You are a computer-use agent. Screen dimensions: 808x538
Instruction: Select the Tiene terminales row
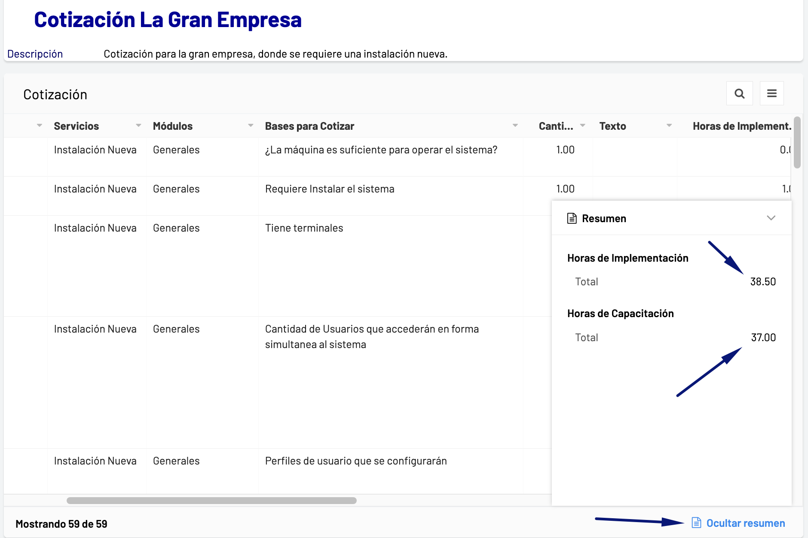[x=304, y=228]
